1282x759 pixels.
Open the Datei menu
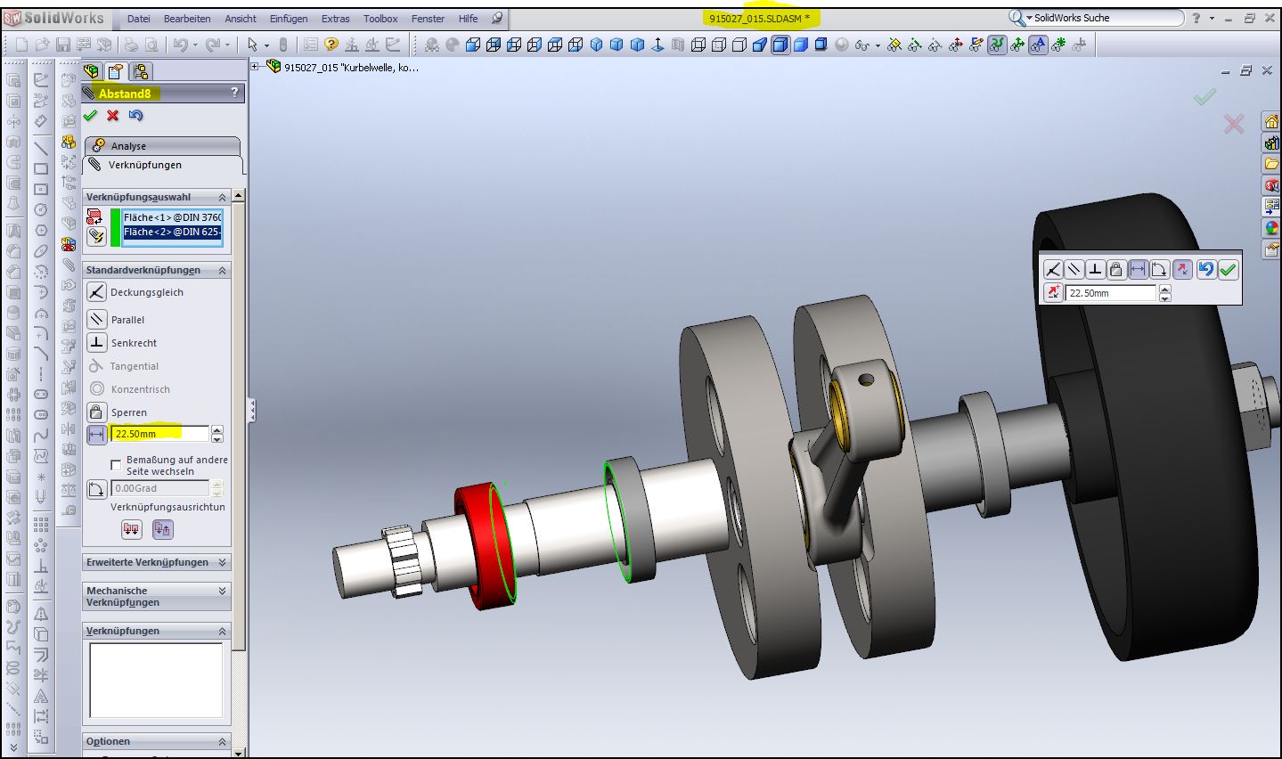[x=139, y=19]
